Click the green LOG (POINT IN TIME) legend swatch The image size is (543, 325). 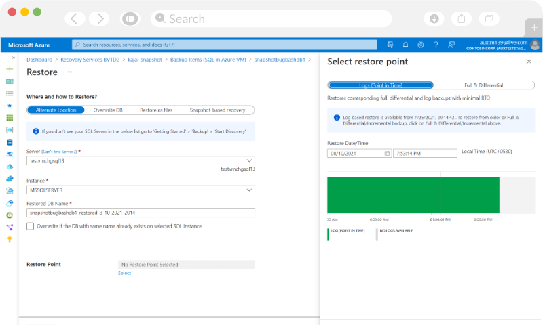pos(329,234)
